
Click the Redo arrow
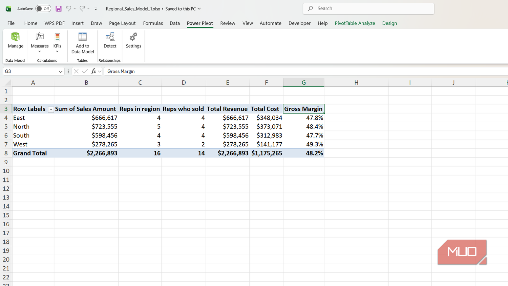(82, 8)
